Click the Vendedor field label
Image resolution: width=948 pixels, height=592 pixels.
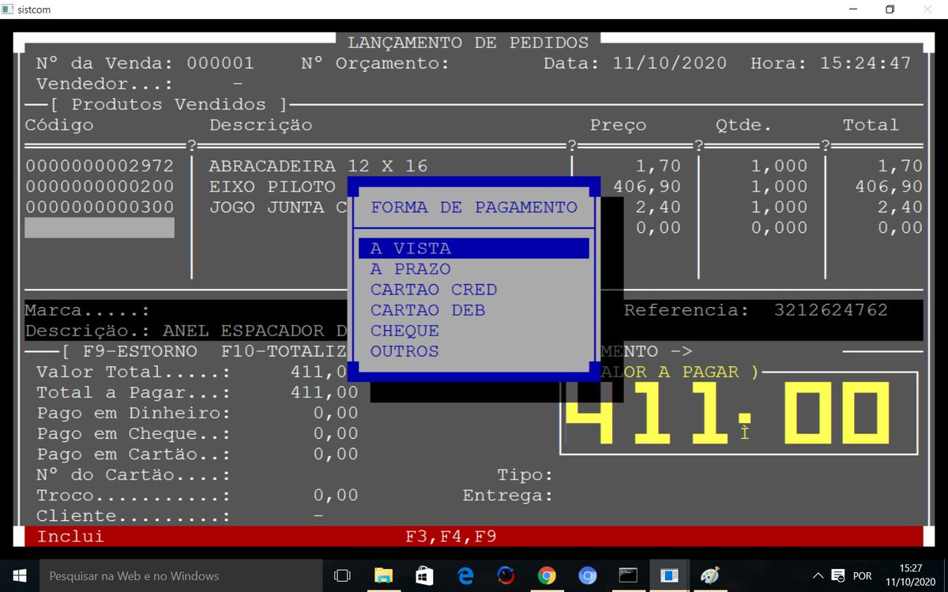coord(105,84)
